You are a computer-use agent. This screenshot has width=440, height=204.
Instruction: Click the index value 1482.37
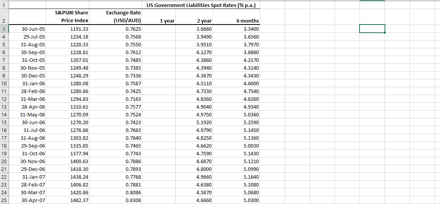68,200
